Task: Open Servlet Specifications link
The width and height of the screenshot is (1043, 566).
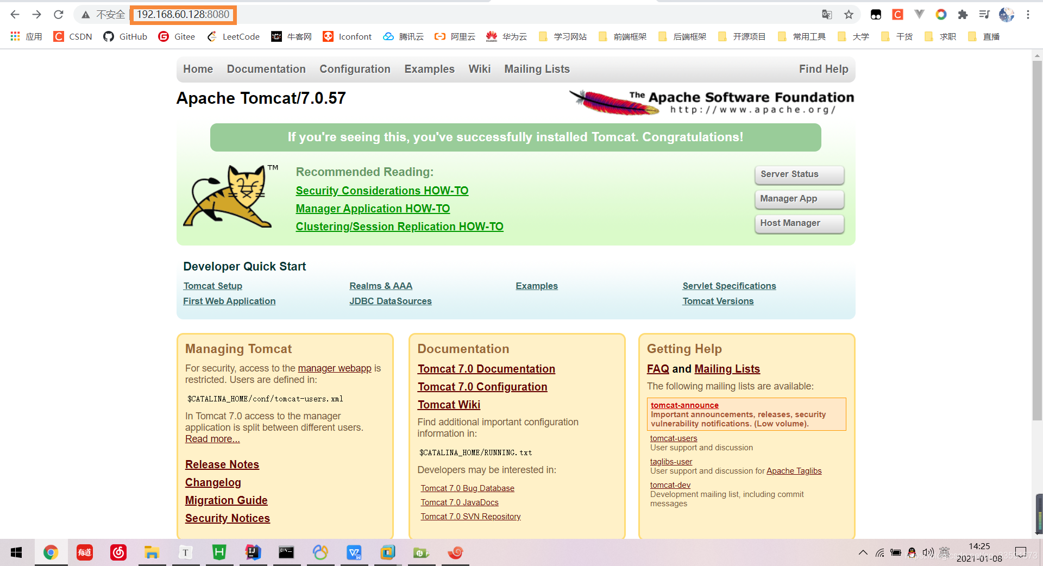Action: [x=729, y=286]
